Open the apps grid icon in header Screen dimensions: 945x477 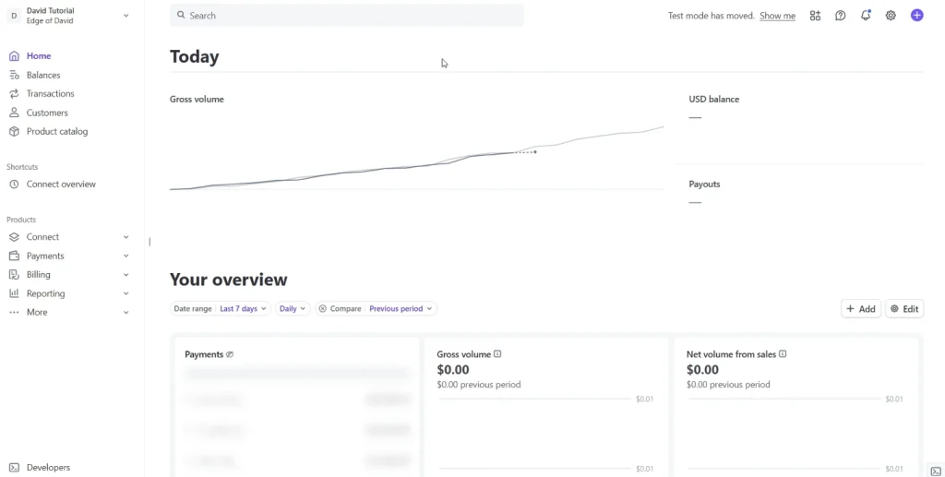(815, 16)
